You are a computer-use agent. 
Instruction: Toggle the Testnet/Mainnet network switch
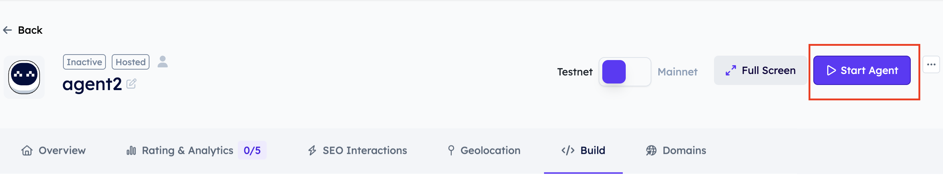[625, 72]
